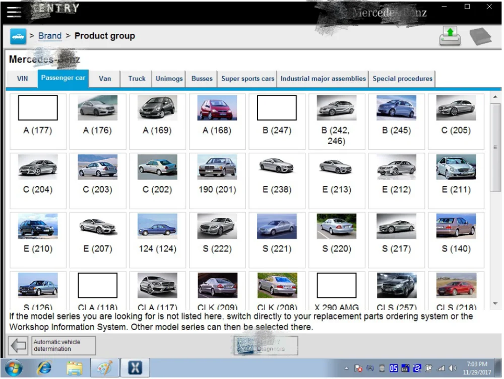Viewport: 504px width, 379px height.
Task: Click the scrollbar down arrow
Action: (x=495, y=304)
